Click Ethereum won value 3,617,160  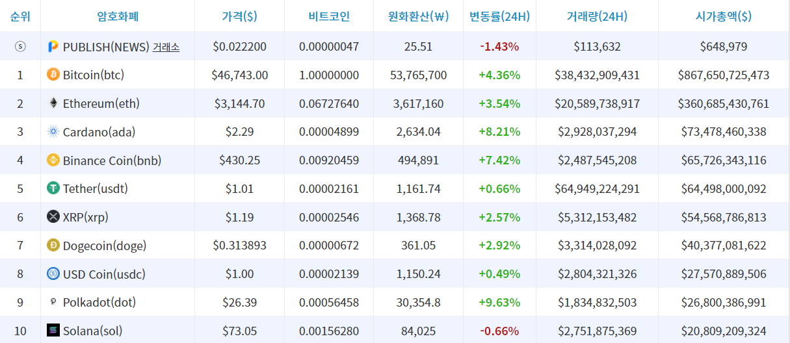(x=419, y=103)
